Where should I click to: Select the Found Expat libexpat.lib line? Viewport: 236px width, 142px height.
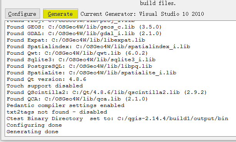(x=76, y=40)
